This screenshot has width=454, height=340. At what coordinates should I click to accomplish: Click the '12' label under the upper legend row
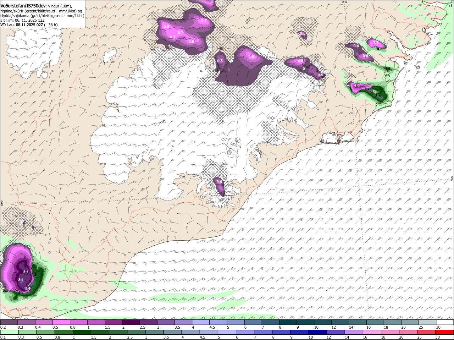click(x=334, y=327)
